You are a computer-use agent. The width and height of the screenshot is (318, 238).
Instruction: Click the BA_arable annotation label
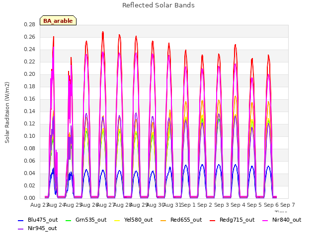click(58, 21)
